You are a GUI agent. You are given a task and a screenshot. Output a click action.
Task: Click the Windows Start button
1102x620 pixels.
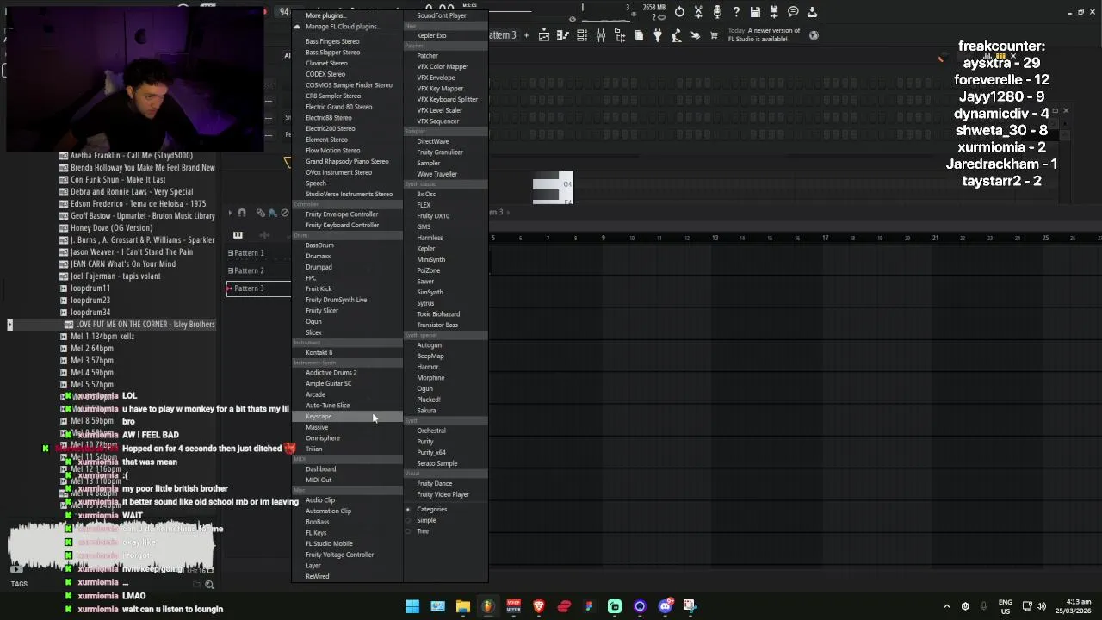point(412,606)
